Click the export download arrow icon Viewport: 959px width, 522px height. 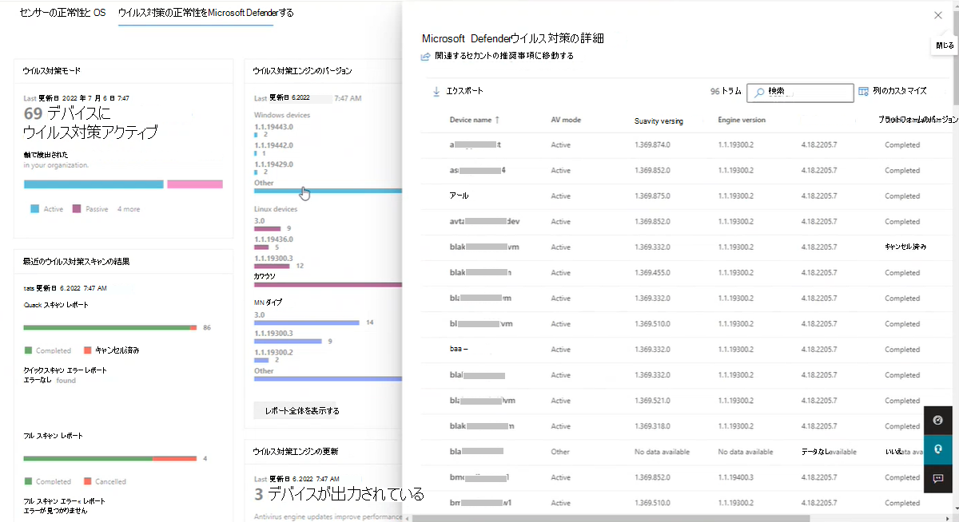(x=436, y=92)
